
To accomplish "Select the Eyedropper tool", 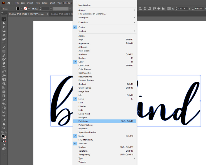I will tap(4, 100).
